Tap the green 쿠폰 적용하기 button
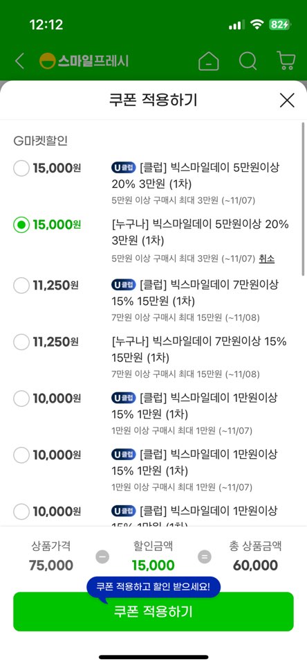 tap(153, 612)
